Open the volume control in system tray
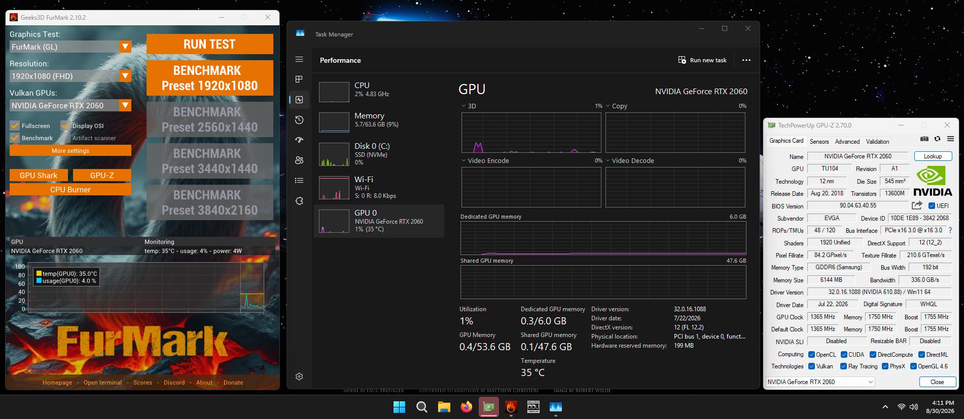The width and height of the screenshot is (964, 419). [914, 407]
